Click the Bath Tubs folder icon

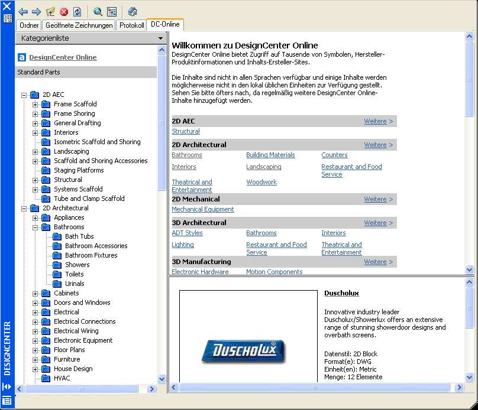pyautogui.click(x=57, y=236)
